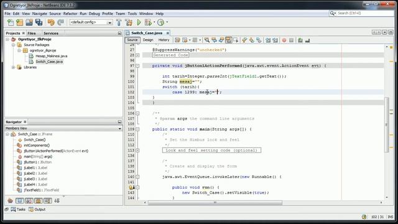
Task: Open the default config combo box
Action: tap(91, 22)
